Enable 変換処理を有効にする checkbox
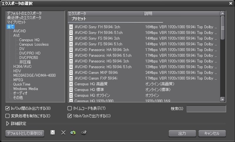This screenshot has width=235, height=142. pos(7,116)
